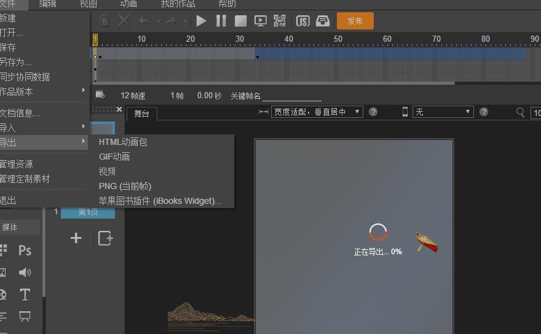Stop the animation playback

(x=240, y=21)
